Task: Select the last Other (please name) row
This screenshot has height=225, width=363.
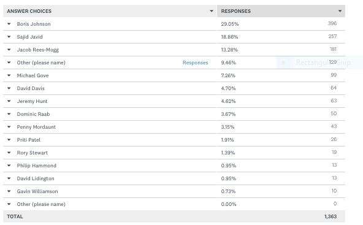Action: click(x=174, y=204)
